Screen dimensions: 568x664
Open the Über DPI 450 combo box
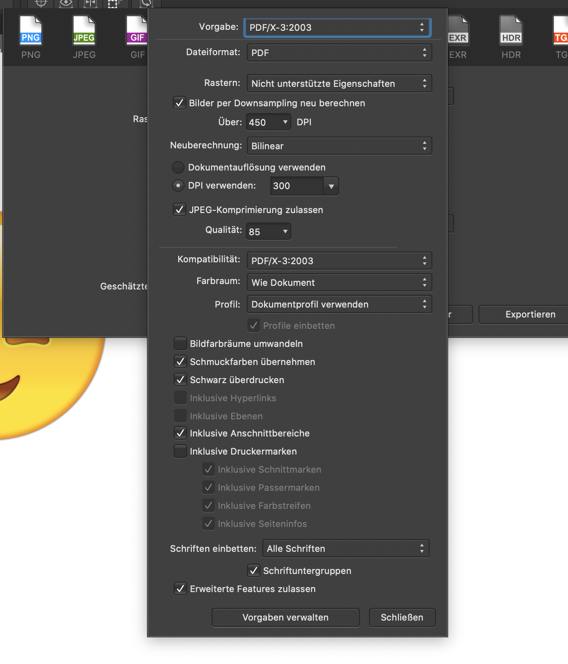point(268,122)
